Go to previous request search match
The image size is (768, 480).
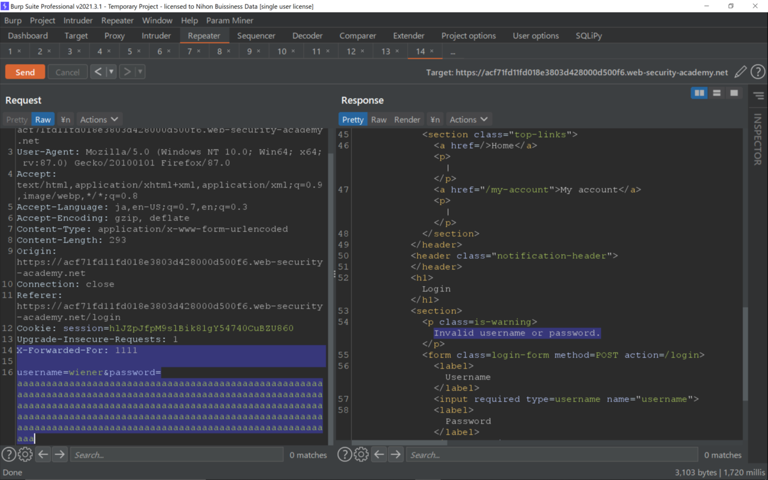tap(43, 454)
